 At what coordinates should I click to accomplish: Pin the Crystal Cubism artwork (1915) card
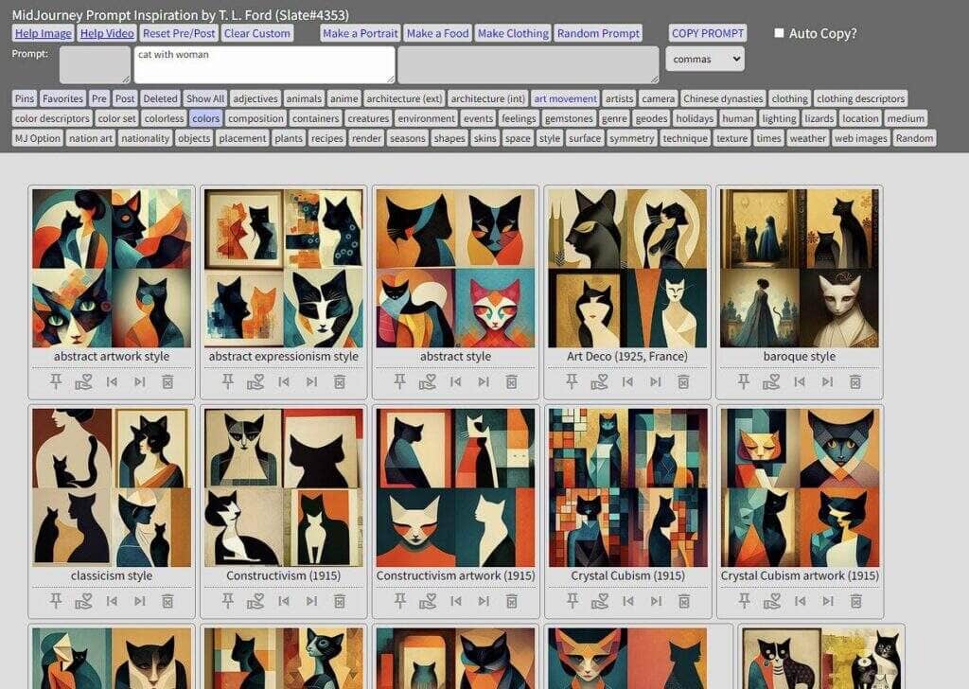744,601
